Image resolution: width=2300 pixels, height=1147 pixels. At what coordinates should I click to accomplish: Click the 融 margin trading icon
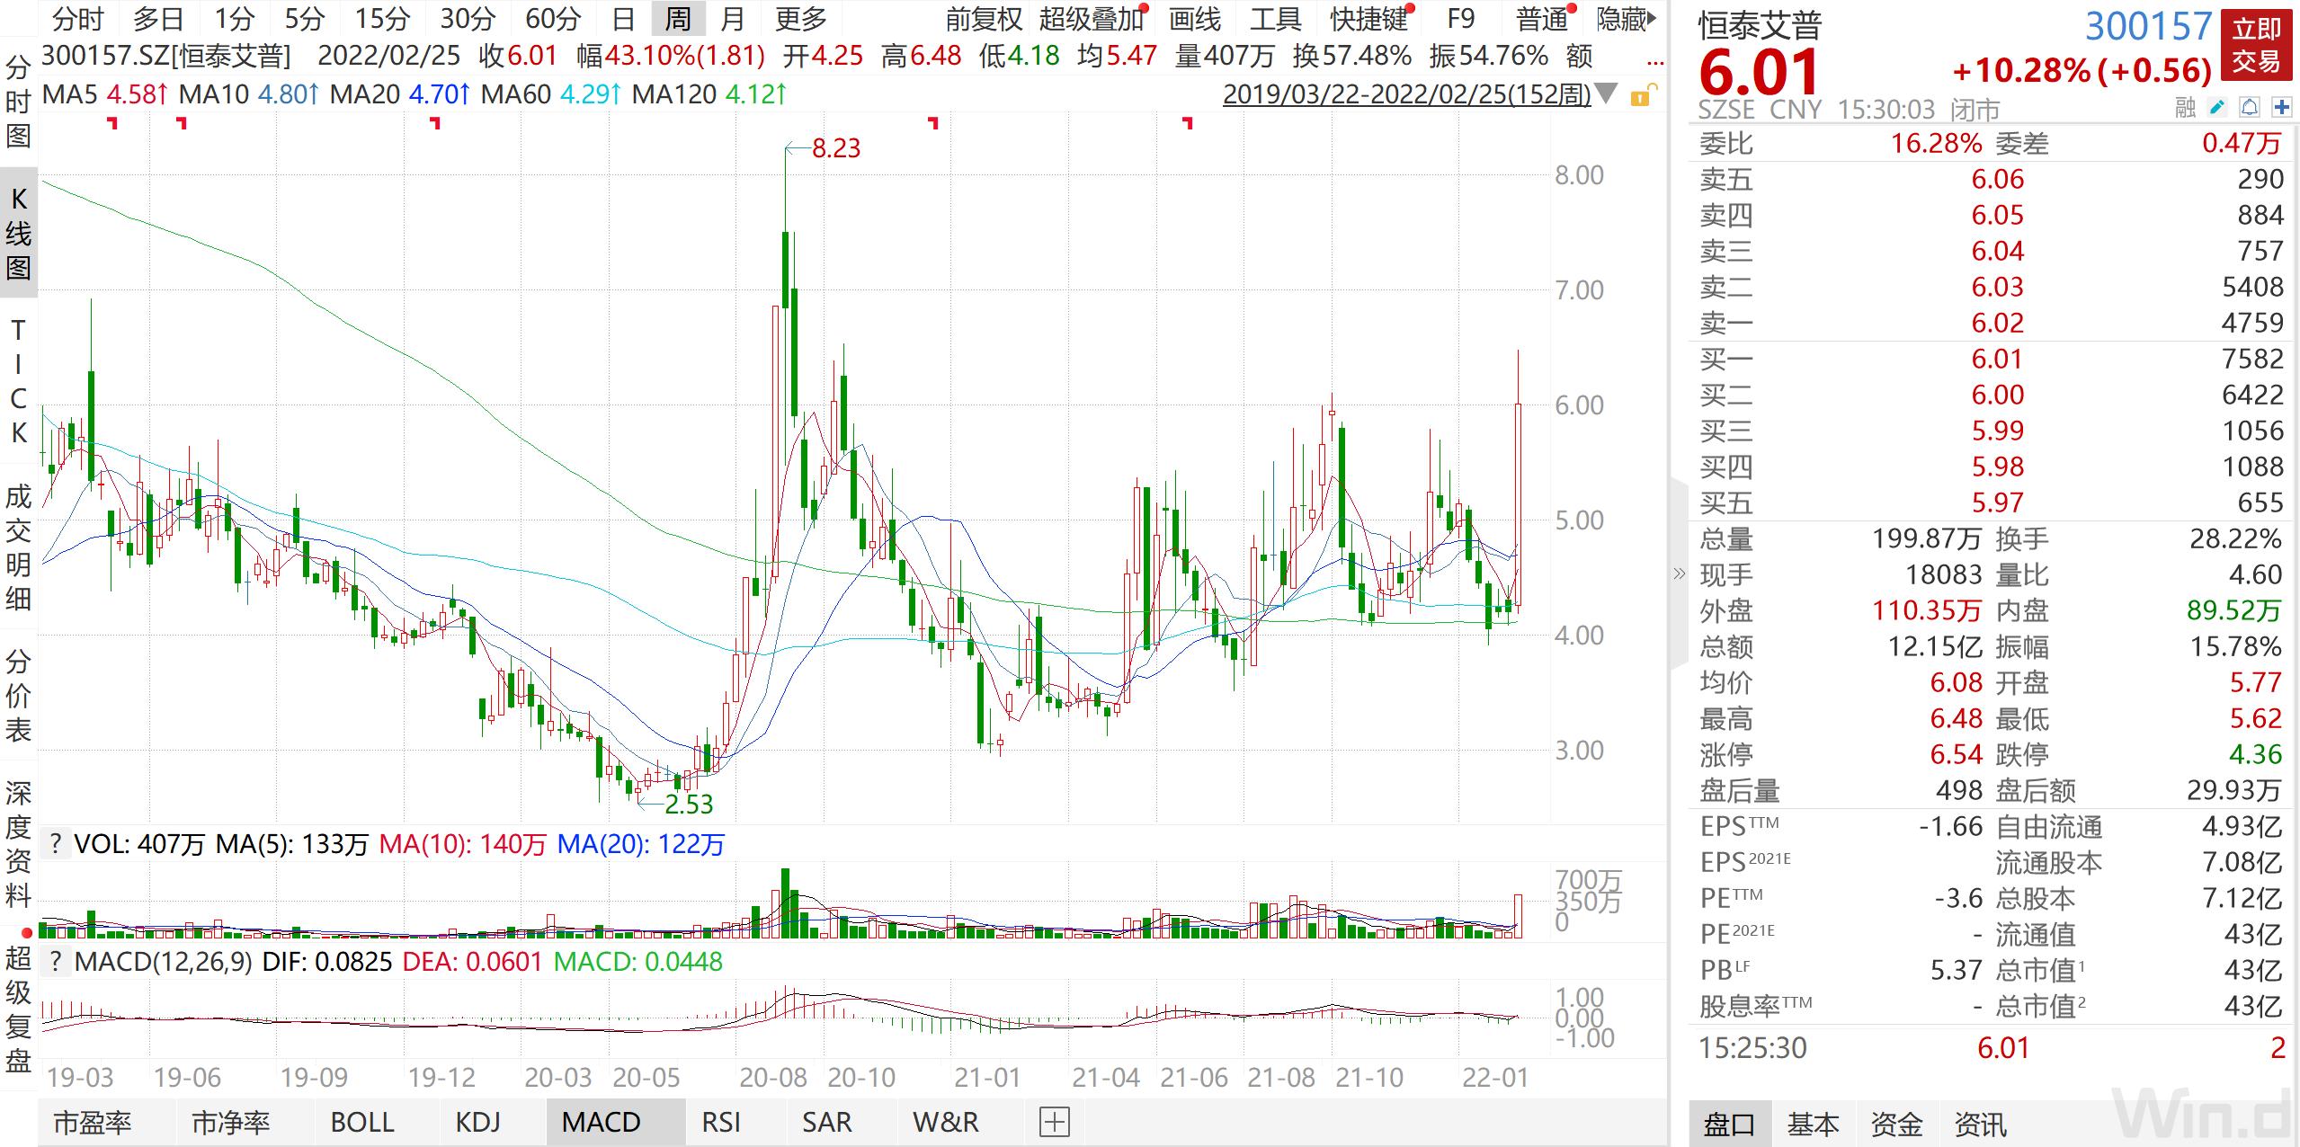[2183, 108]
